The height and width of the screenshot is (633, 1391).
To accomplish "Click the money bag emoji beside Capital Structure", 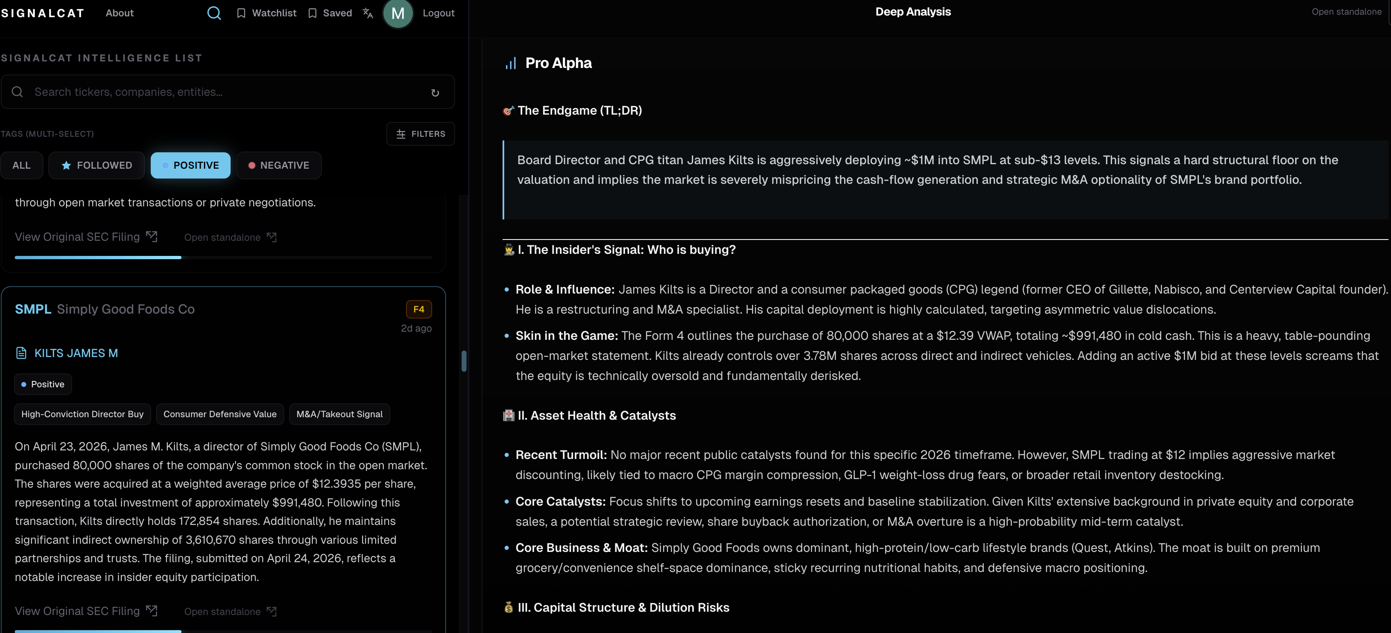I will coord(509,607).
